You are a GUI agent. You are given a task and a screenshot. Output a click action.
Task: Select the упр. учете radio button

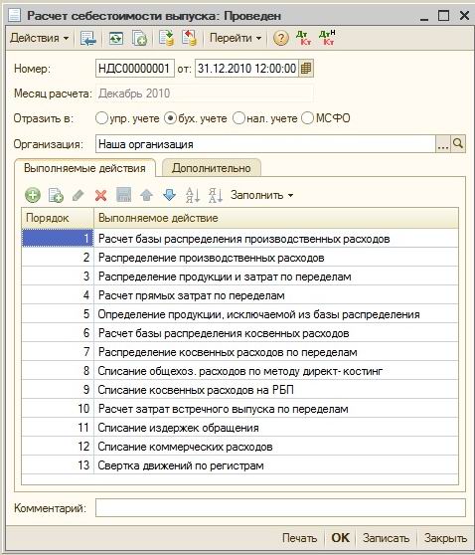101,118
